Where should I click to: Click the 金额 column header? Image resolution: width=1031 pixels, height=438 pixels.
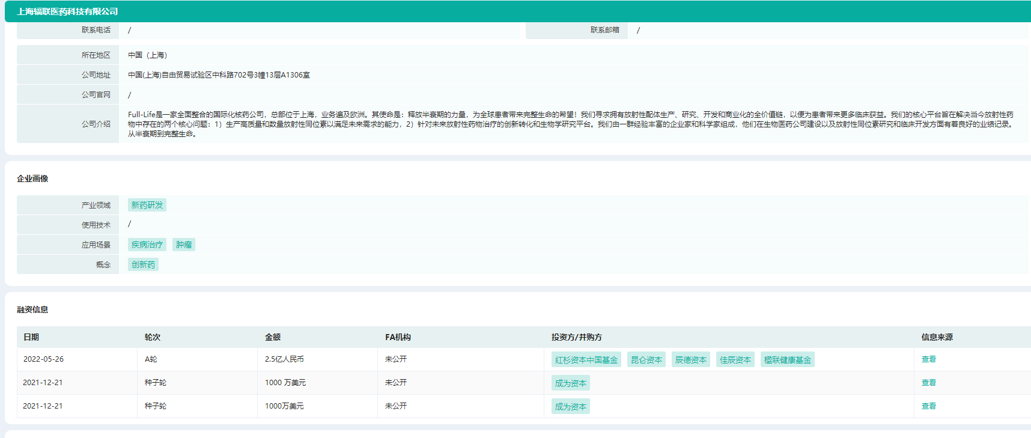tap(273, 337)
